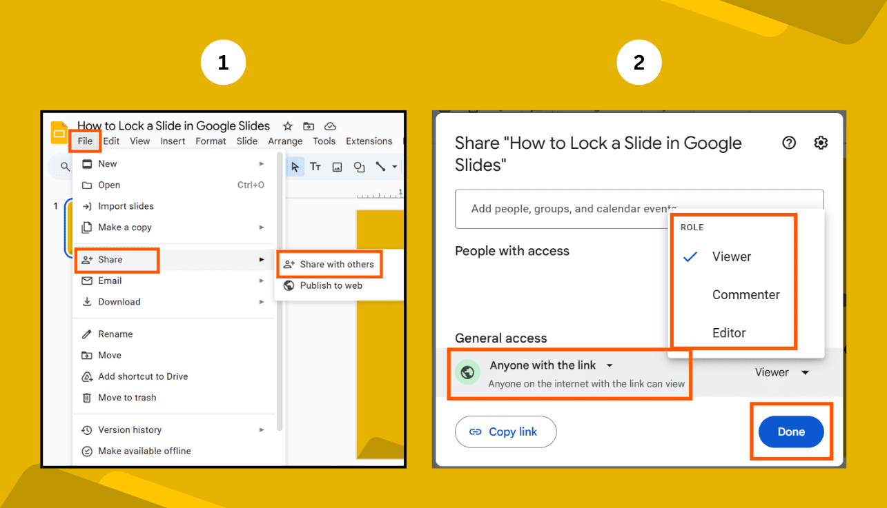Select the Viewer role
This screenshot has height=508, width=887.
click(731, 256)
